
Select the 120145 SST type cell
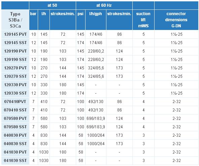[15, 43]
